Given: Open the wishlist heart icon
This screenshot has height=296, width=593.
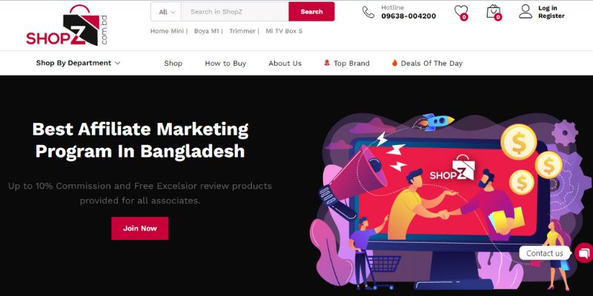Looking at the screenshot, I should (x=460, y=11).
